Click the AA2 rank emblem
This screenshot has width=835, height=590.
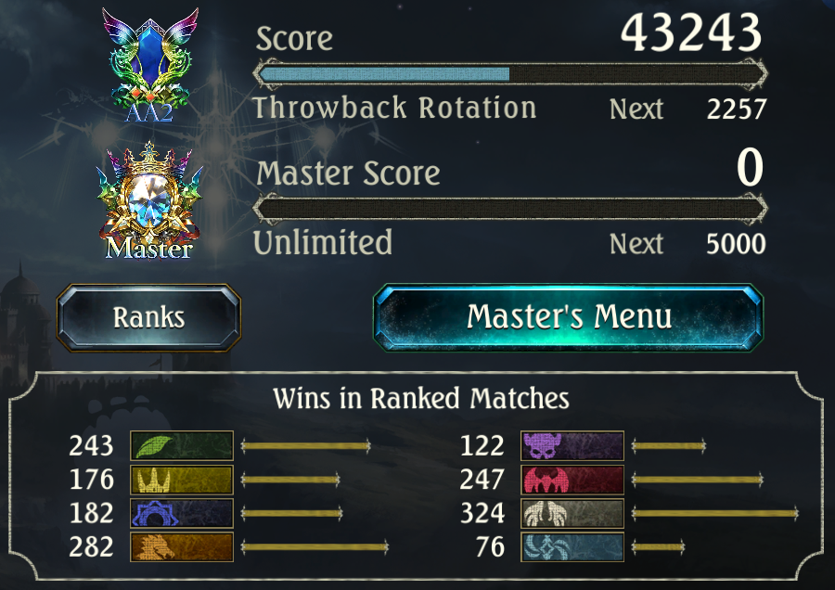(149, 65)
